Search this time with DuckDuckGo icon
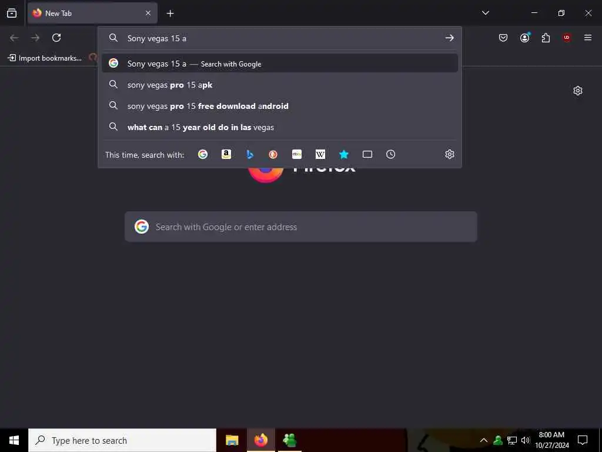The width and height of the screenshot is (602, 452). coord(273,155)
